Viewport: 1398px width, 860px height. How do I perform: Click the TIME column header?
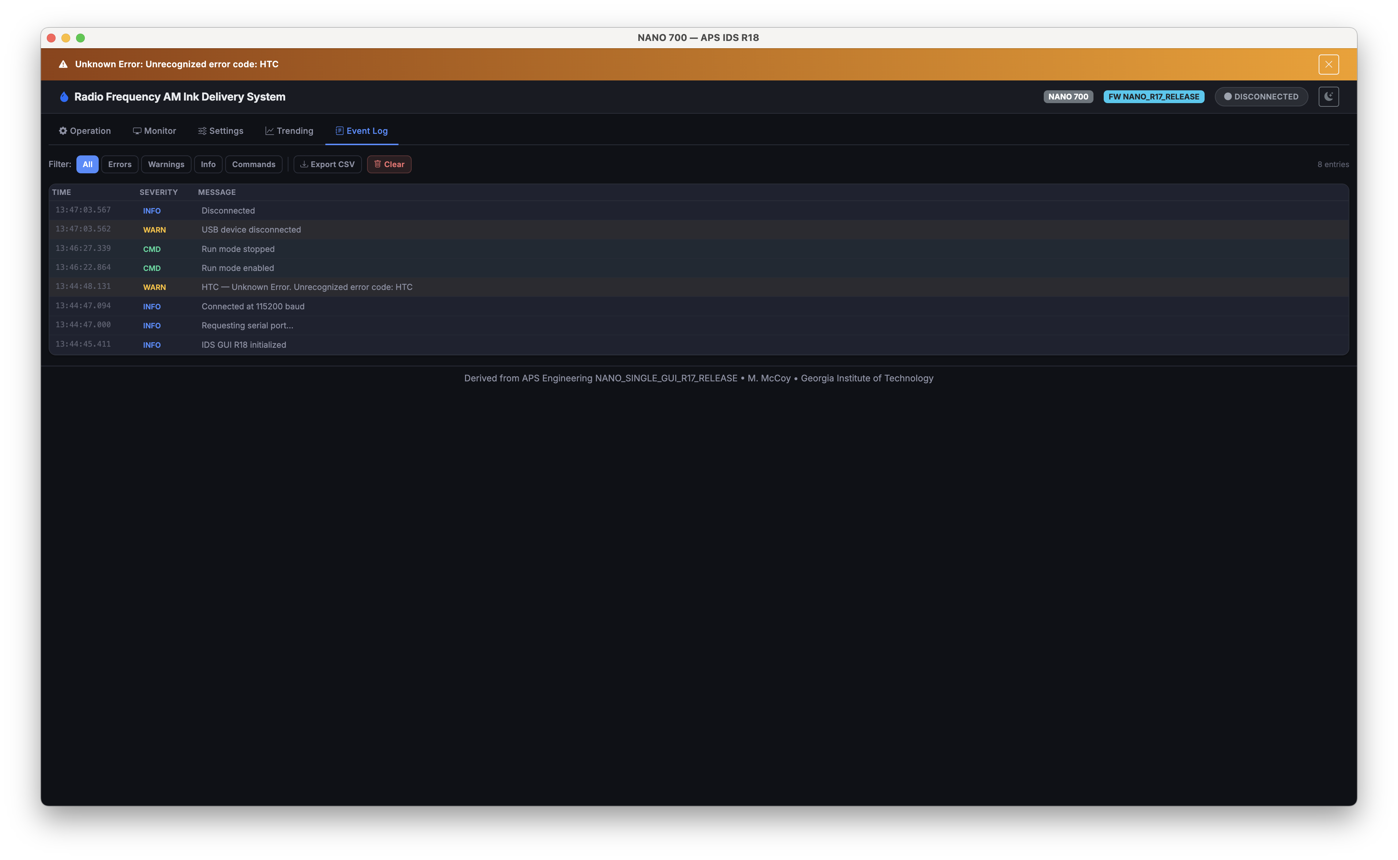63,192
